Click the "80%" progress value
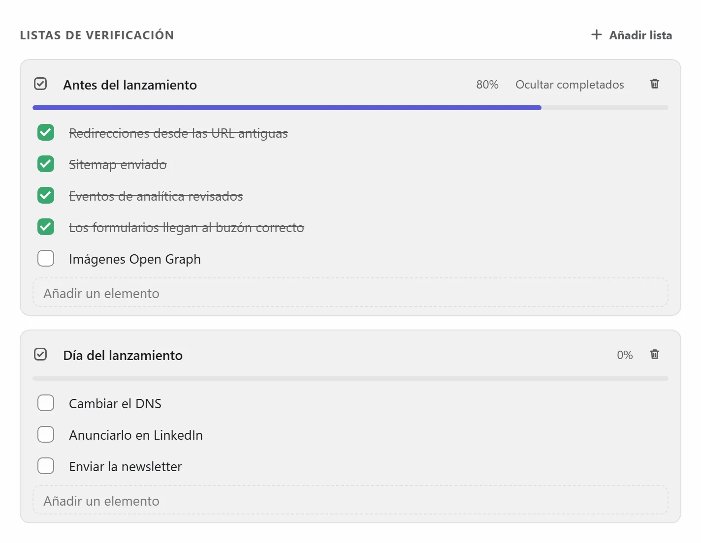The width and height of the screenshot is (701, 543). (x=487, y=85)
